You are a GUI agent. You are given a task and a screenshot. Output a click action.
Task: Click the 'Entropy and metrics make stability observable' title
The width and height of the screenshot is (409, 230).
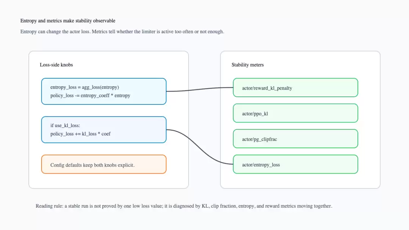coord(68,21)
